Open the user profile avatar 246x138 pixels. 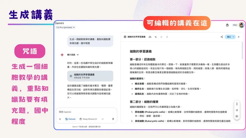[241, 25]
